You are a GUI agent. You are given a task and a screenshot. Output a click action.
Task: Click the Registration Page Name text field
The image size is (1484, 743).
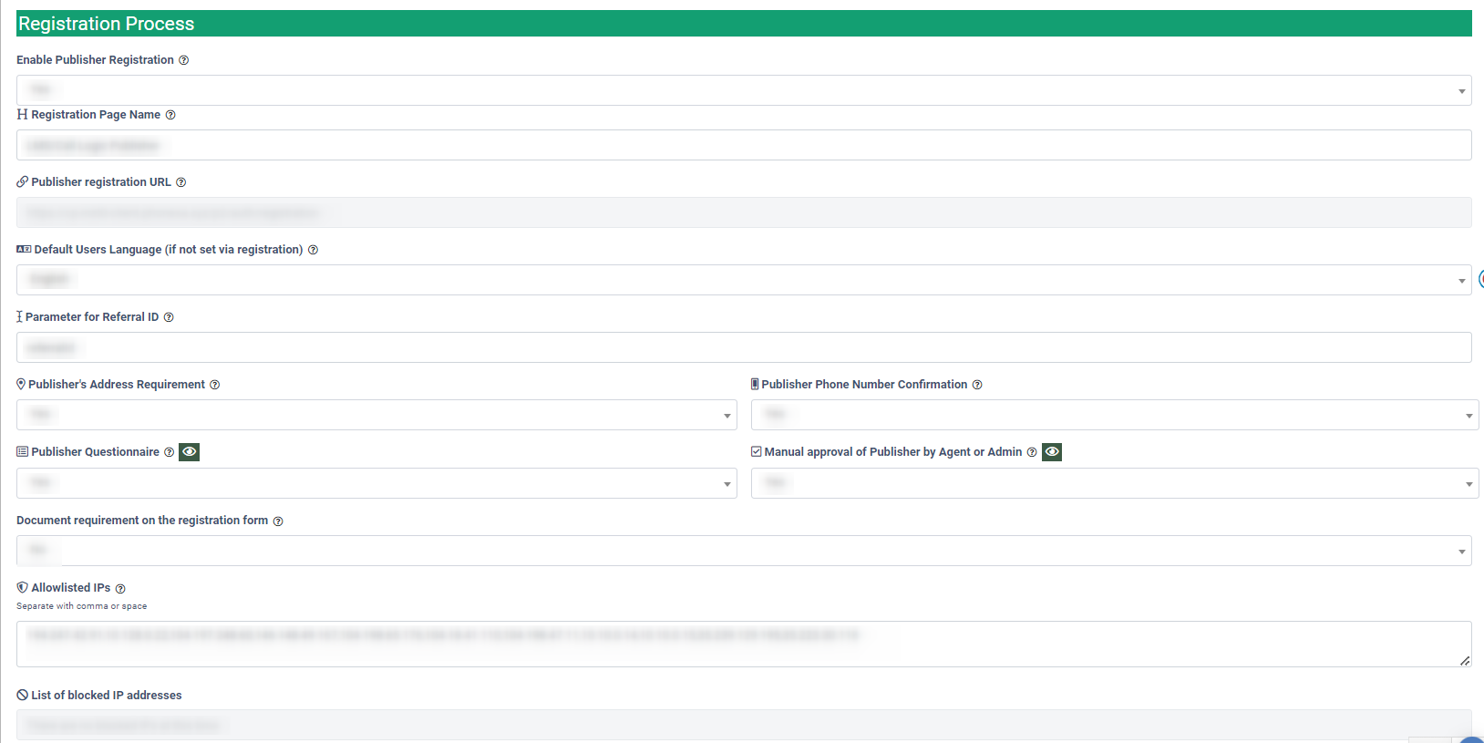point(743,145)
